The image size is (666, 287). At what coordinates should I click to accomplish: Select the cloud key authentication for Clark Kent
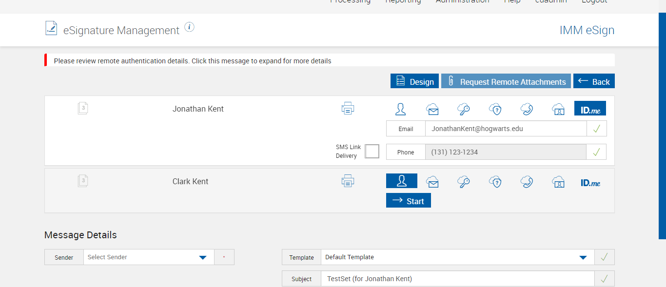click(x=464, y=182)
